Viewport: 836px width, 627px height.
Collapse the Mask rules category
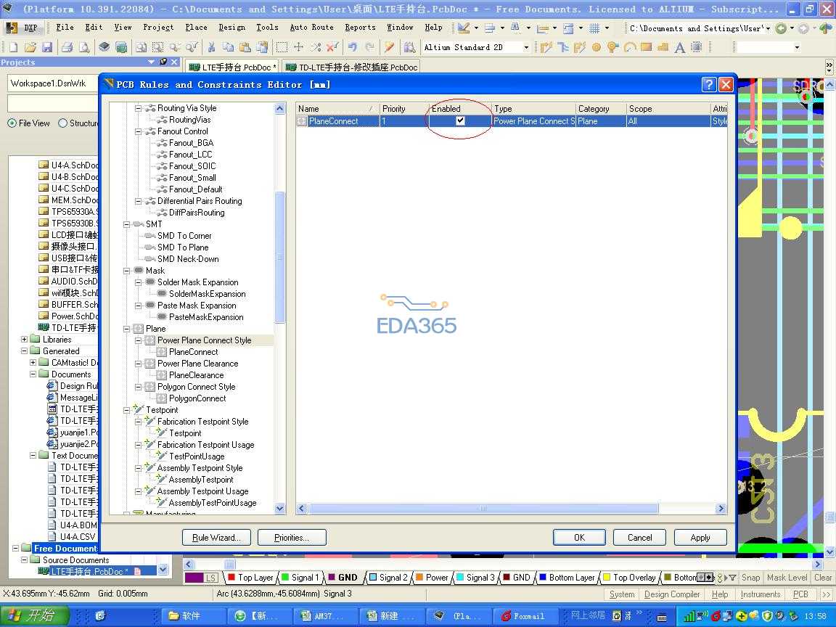pos(127,271)
